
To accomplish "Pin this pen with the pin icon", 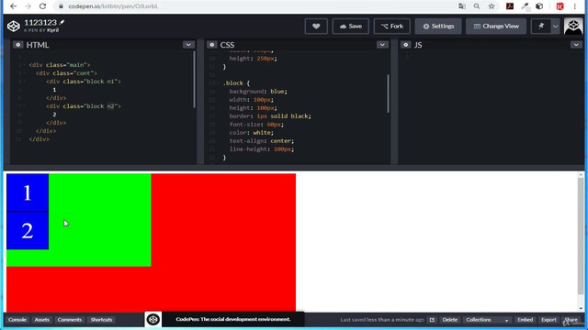I will point(541,27).
